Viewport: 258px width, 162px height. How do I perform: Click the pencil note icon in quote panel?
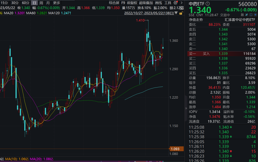tap(247, 15)
